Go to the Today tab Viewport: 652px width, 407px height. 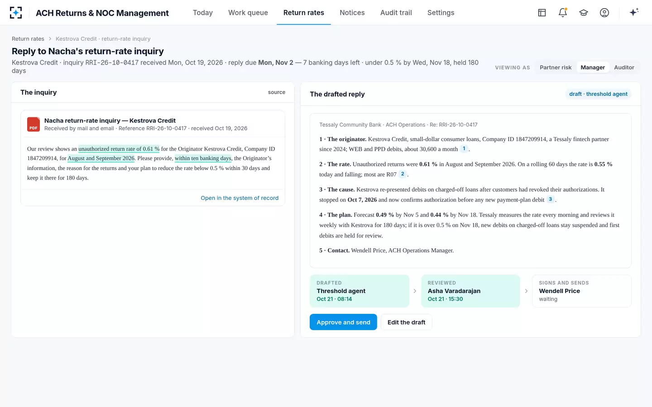[x=203, y=13]
